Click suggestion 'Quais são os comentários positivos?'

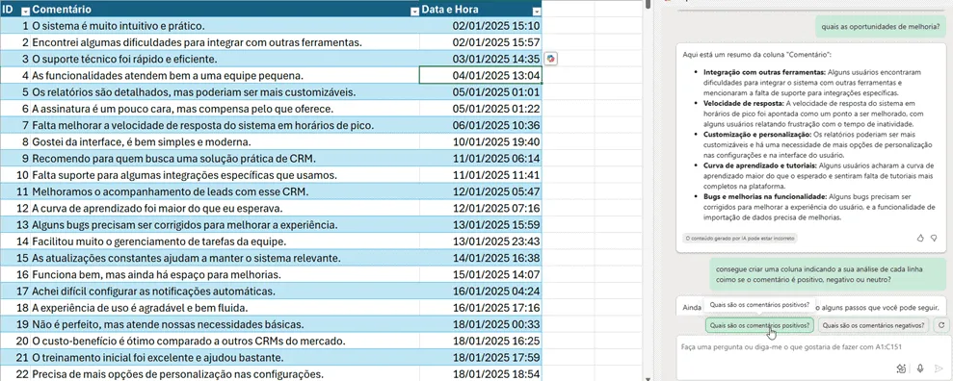pos(759,326)
